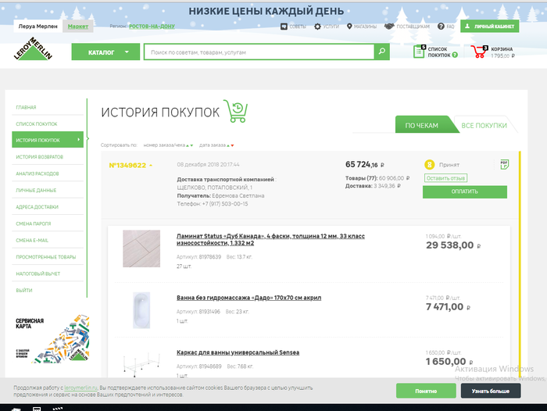Click the Сервисная карта banner

52,339
